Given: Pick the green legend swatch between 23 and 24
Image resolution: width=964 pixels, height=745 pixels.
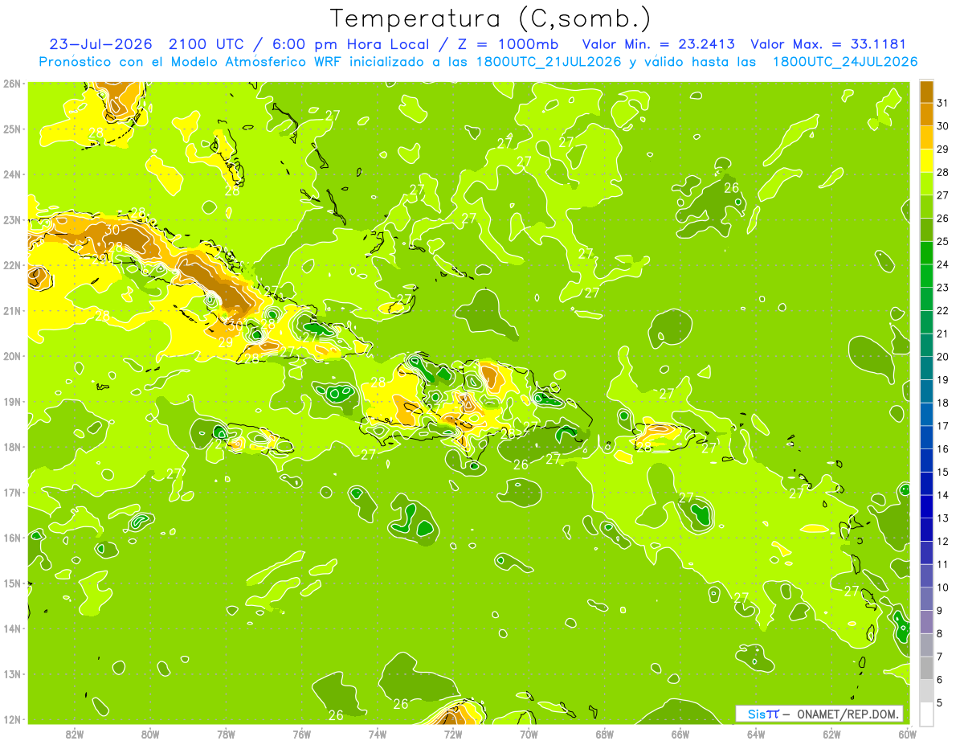Looking at the screenshot, I should 926,276.
